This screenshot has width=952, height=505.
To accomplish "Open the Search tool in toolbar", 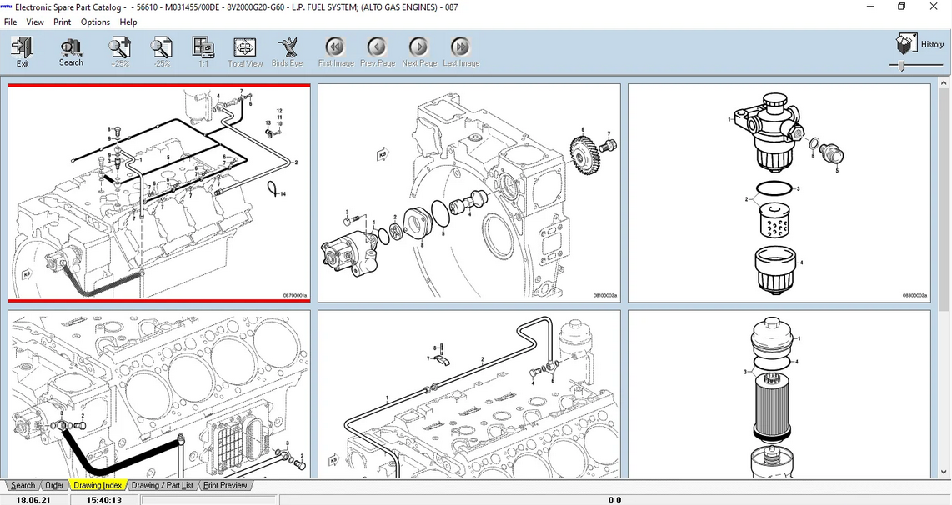I will coord(71,52).
